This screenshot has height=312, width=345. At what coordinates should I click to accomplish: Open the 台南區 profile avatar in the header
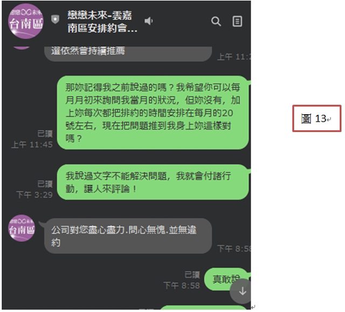25,22
